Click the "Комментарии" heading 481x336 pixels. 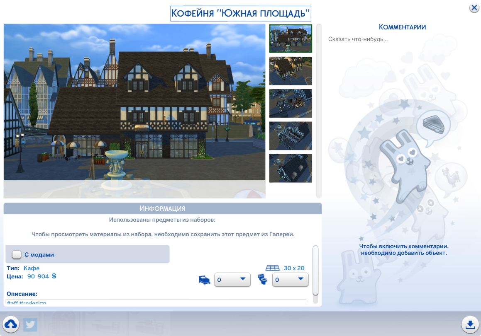coord(402,27)
